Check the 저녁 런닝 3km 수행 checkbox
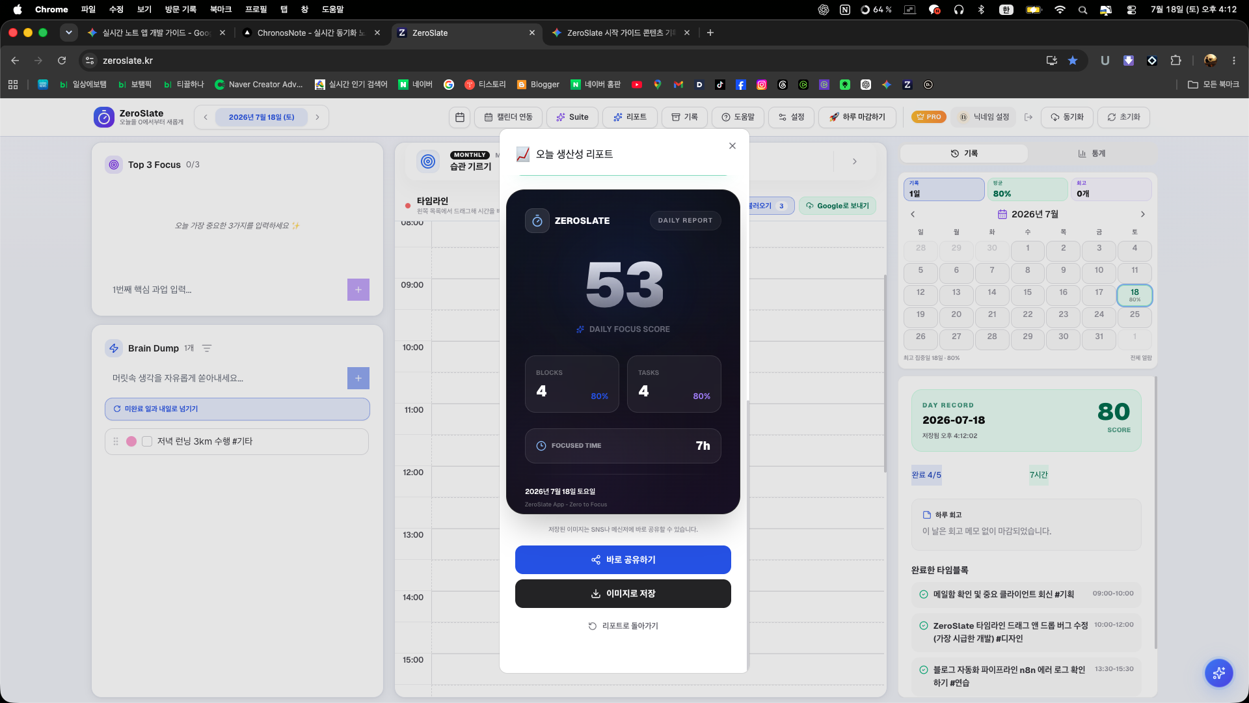 coord(147,441)
